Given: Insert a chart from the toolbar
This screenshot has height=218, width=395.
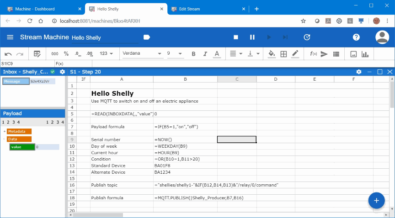Looking at the screenshot, I should 365,54.
